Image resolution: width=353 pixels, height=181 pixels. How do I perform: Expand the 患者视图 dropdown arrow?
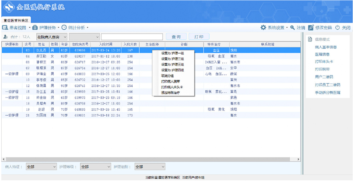[x=29, y=28]
